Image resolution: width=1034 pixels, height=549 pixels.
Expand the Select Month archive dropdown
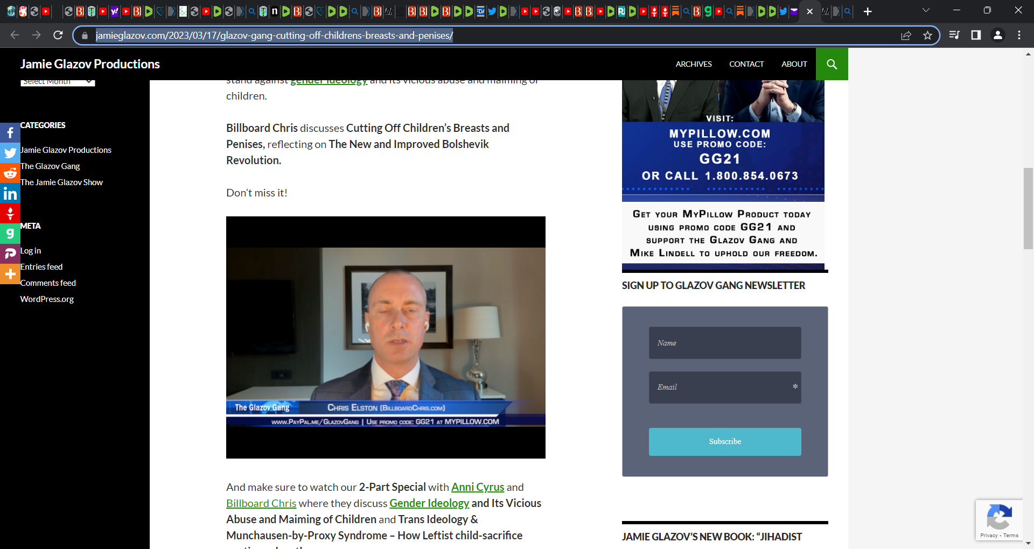(x=58, y=82)
